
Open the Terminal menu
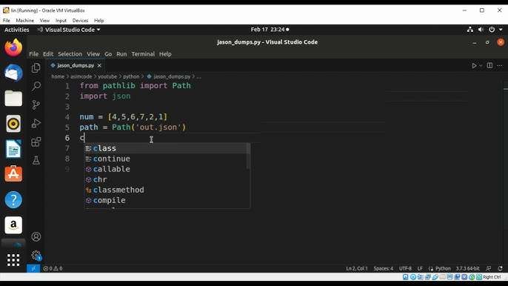click(143, 54)
